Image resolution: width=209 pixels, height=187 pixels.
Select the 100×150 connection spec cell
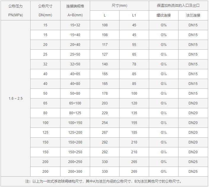pyautogui.click(x=75, y=123)
